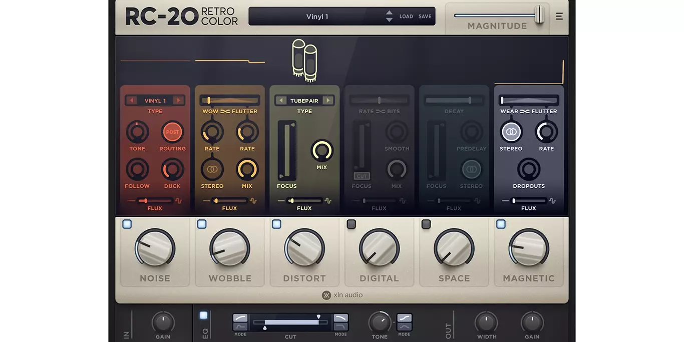Click the large DIGITAL amount knob
This screenshot has height=342, width=684.
tap(379, 248)
